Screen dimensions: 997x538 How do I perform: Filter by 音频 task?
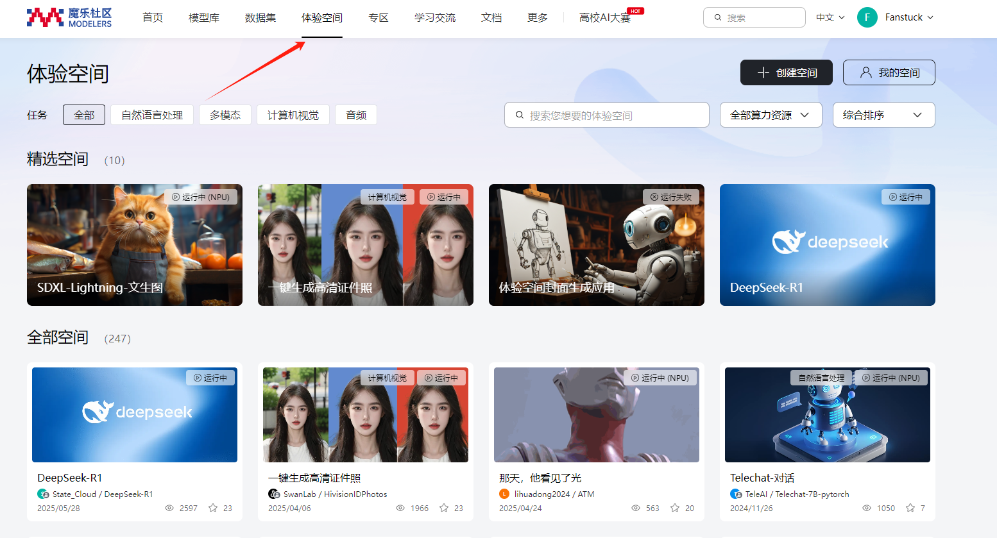[x=356, y=115]
